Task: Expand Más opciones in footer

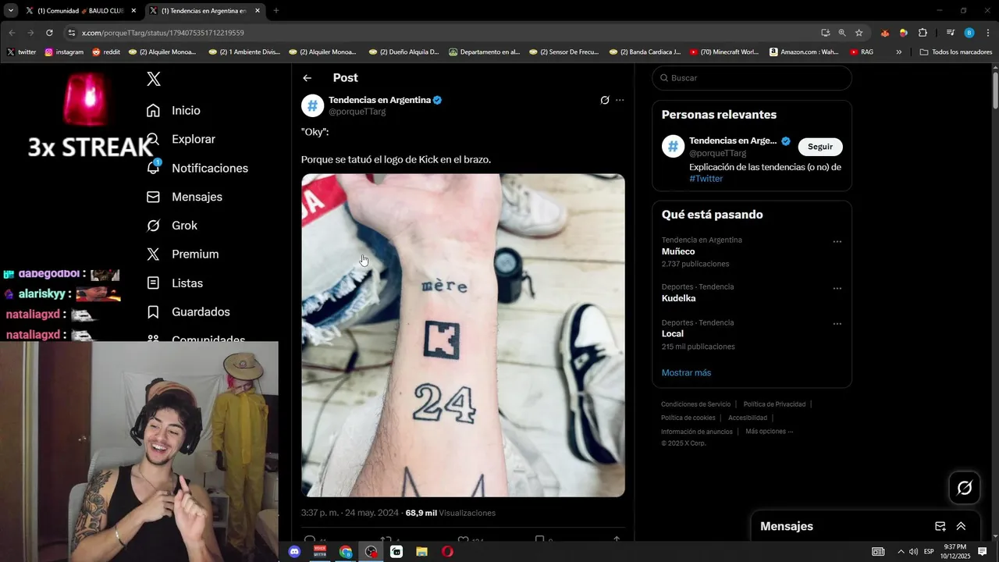Action: coord(769,432)
